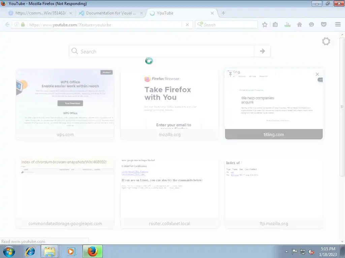This screenshot has height=258, width=345.
Task: Pin the titling.com tile
Action: coord(230,74)
